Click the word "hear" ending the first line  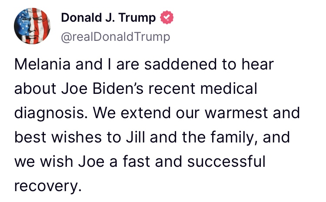tap(257, 64)
